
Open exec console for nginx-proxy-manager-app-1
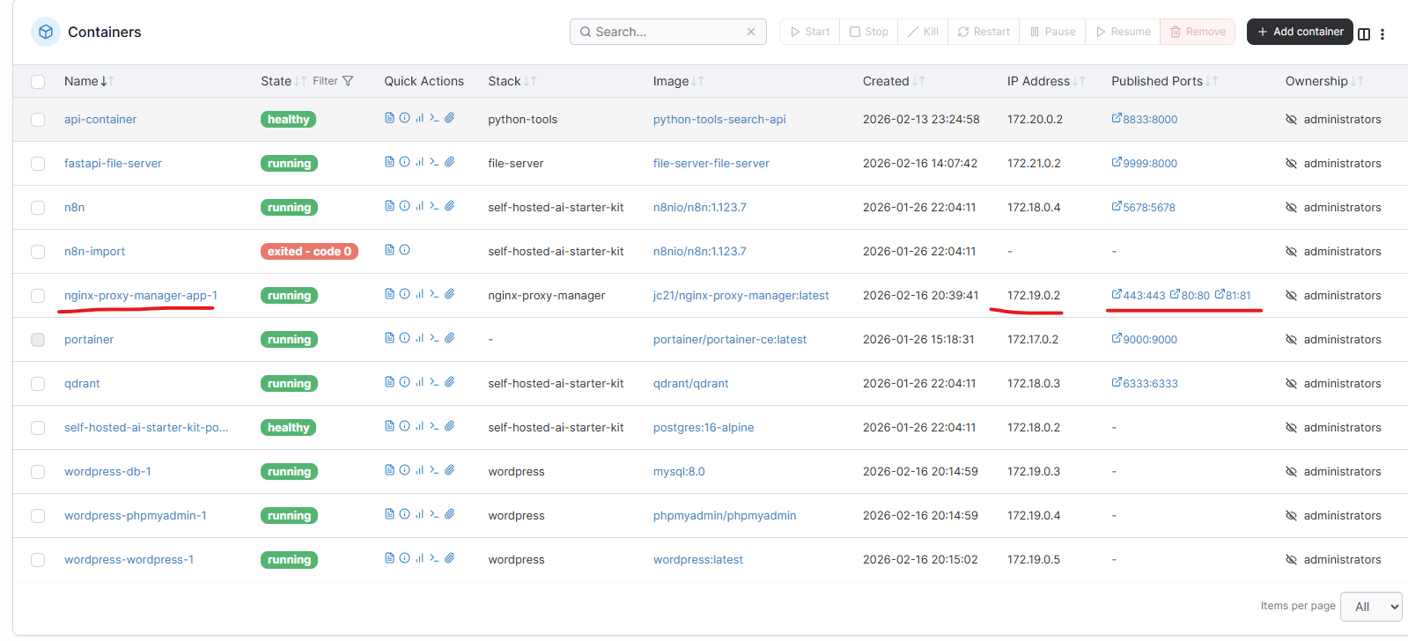pos(434,294)
